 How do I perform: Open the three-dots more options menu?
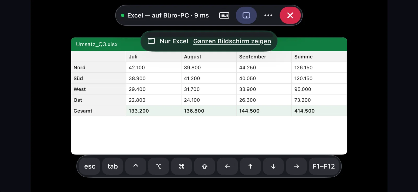tap(268, 15)
